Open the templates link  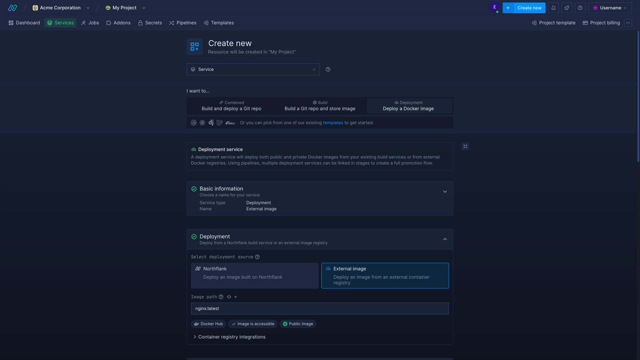333,123
